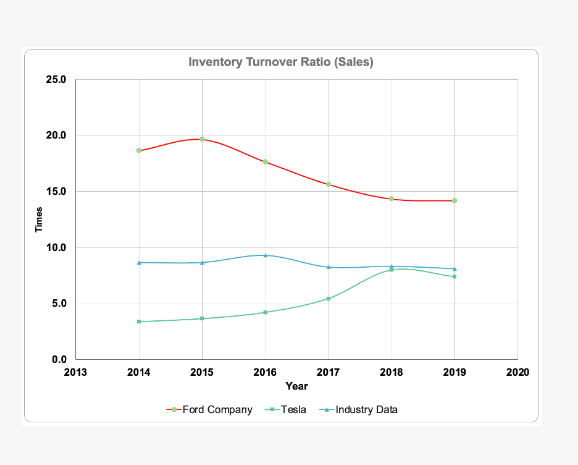Click the Tesla 2018 square data marker
The image size is (578, 465).
click(x=392, y=270)
